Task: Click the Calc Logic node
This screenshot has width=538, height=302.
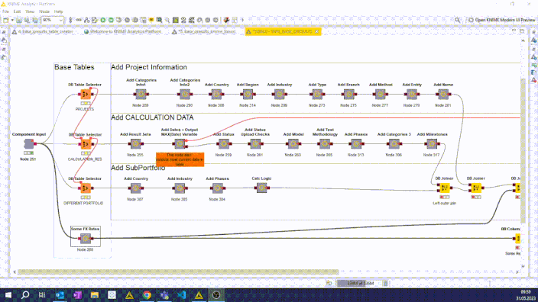Action: [261, 188]
